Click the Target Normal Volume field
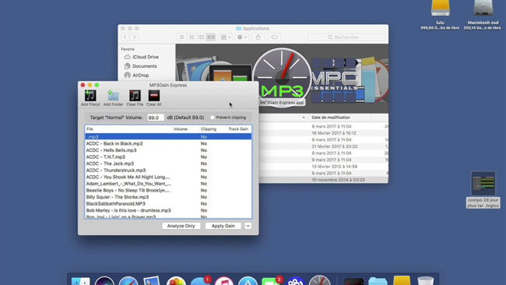The height and width of the screenshot is (285, 506). click(x=156, y=118)
